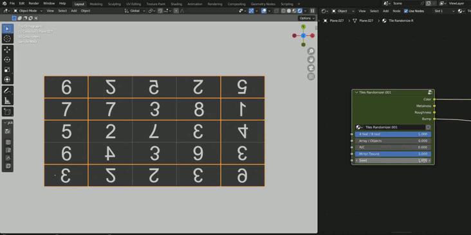Click the top green Y axis gizmo

coord(304,27)
